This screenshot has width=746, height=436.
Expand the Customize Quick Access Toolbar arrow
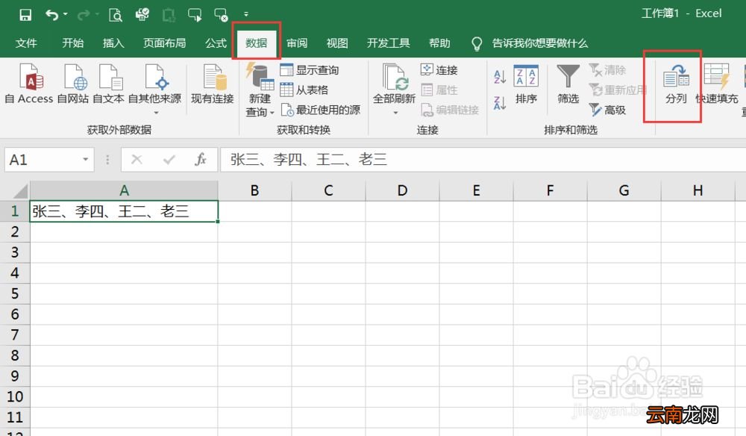click(246, 14)
